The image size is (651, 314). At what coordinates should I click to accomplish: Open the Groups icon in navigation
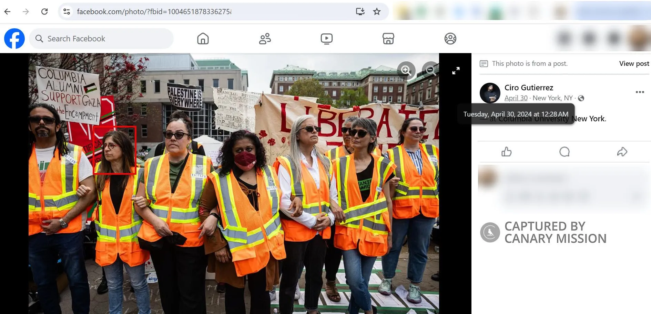pyautogui.click(x=450, y=39)
